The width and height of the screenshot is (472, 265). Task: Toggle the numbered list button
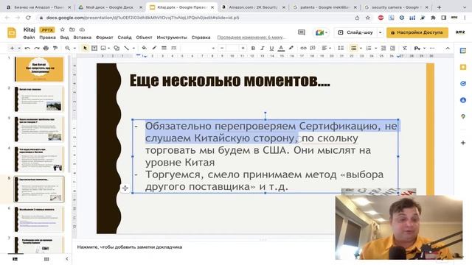[369, 48]
